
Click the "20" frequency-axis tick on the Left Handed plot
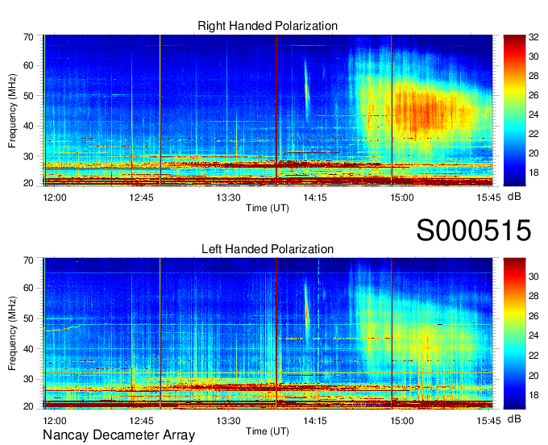click(x=28, y=406)
